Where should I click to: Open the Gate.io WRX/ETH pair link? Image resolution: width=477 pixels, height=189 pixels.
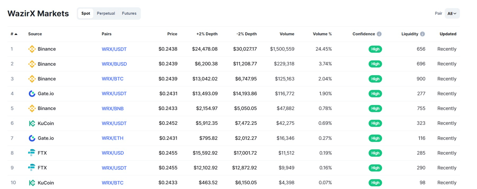tap(112, 138)
